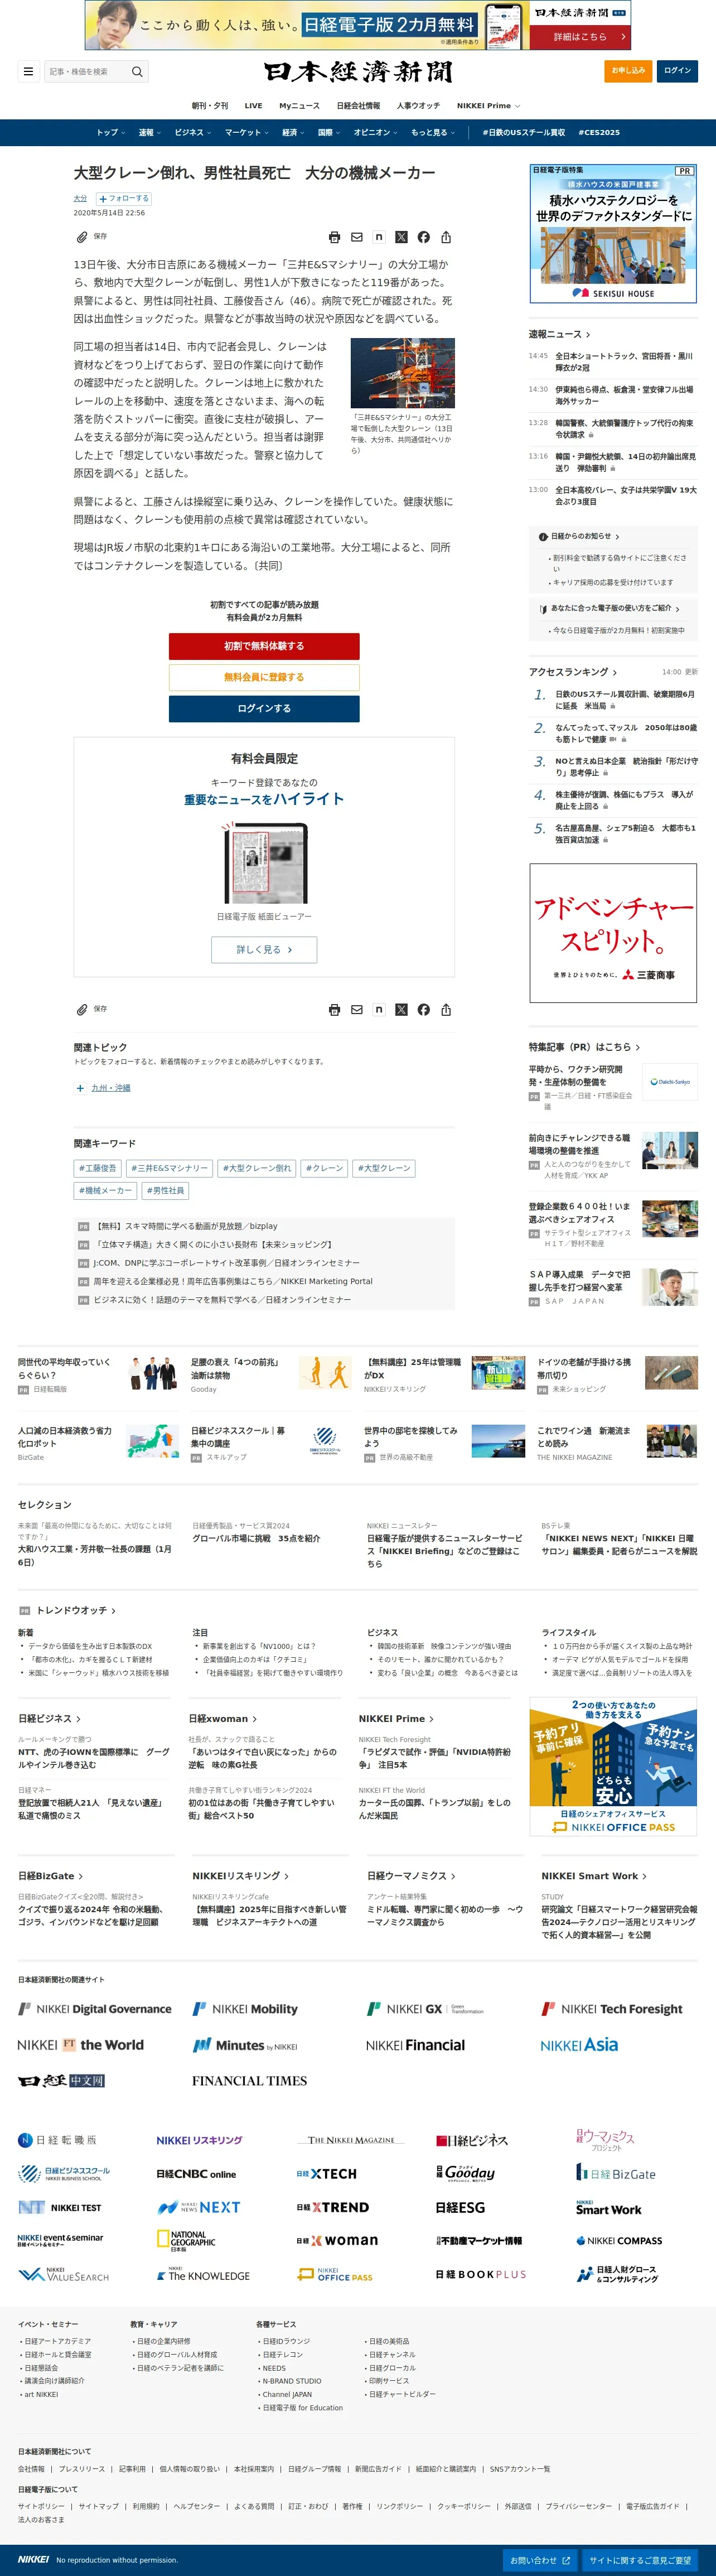Open the NIKKEI Mobility logo link

point(245,2009)
